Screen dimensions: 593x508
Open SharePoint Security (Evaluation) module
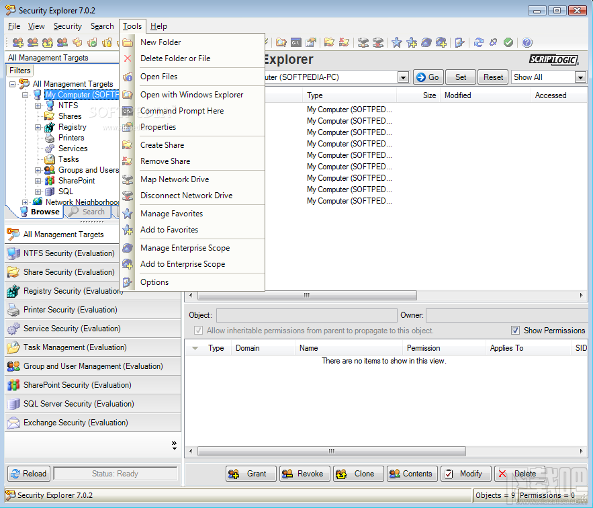(93, 385)
